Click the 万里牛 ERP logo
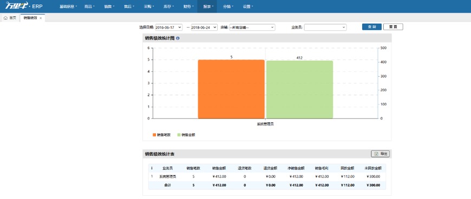The image size is (471, 199). (x=24, y=6)
